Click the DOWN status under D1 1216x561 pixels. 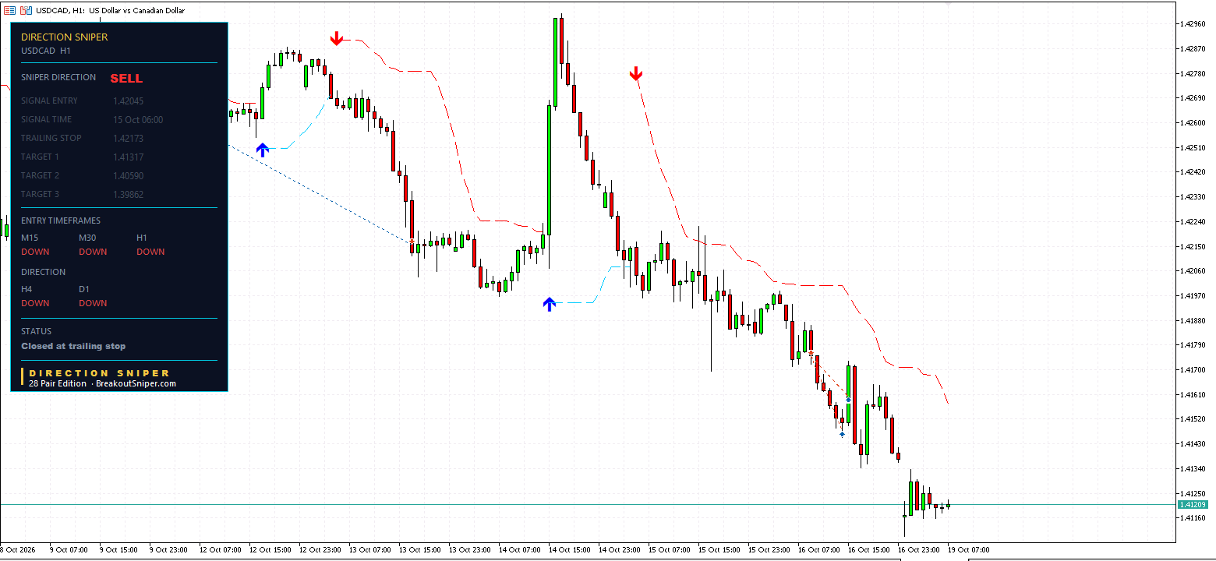pos(93,303)
